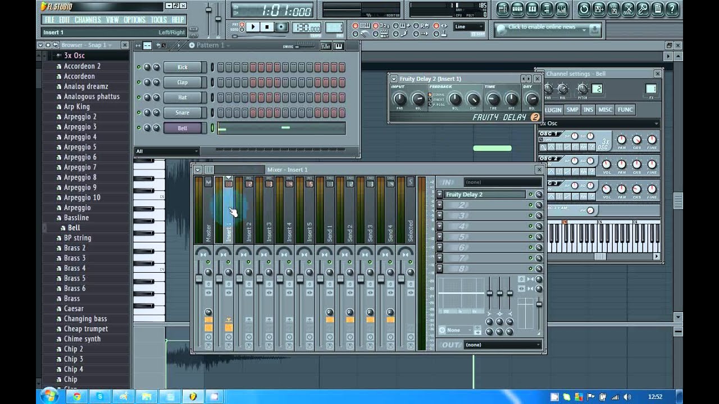This screenshot has height=404, width=719.
Task: Switch to the FUNC tab in Channel settings
Action: (625, 109)
